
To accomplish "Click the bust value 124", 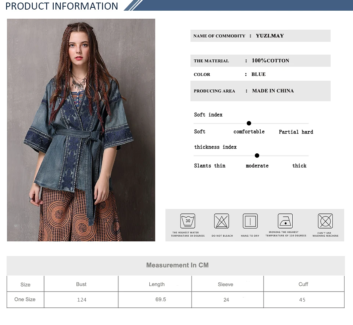I will pos(82,300).
